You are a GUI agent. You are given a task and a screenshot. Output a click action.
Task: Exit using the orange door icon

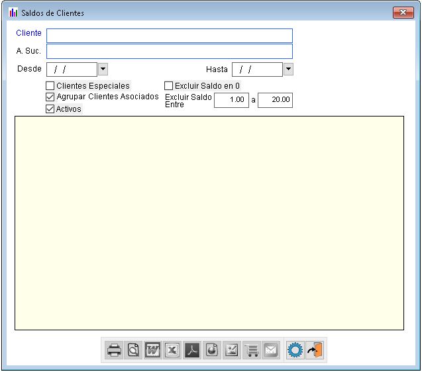(315, 350)
